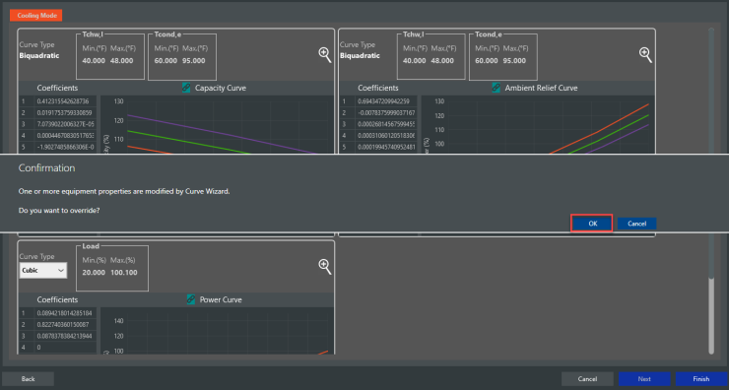Toggle the link icon beside Power Curve
This screenshot has width=729, height=390.
coord(190,299)
